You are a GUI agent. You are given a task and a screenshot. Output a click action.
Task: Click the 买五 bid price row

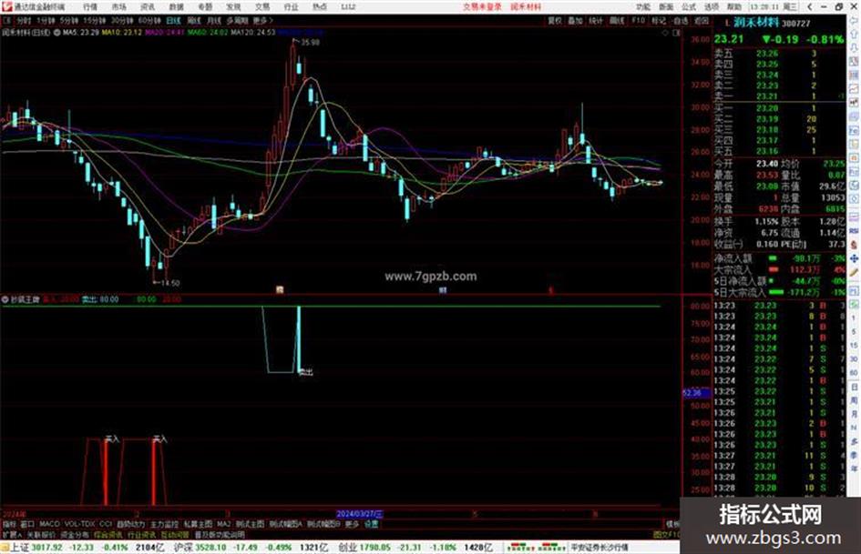pyautogui.click(x=779, y=151)
